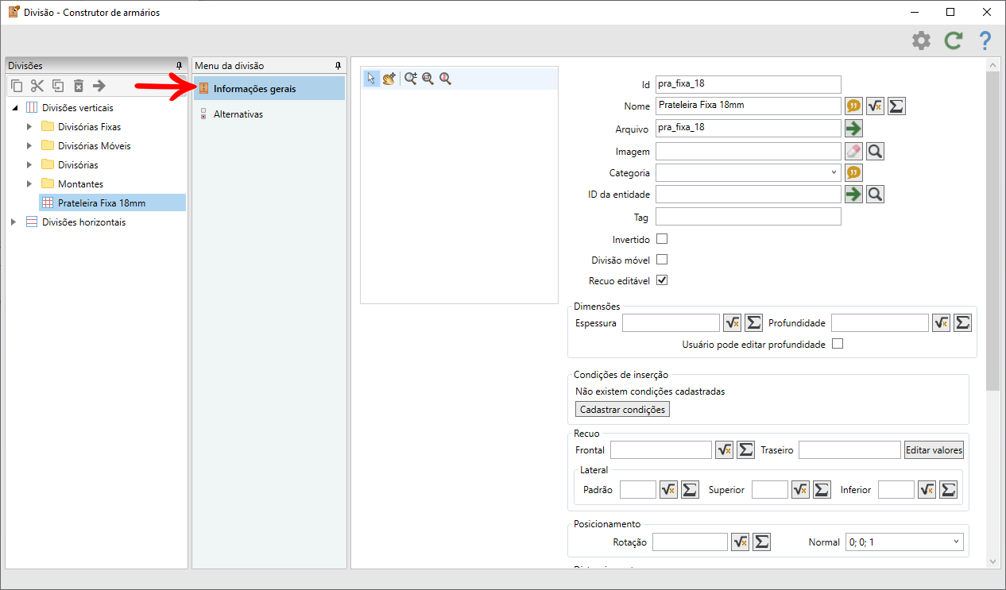
Task: Click the trash delete icon in Divisões toolbar
Action: coord(79,86)
